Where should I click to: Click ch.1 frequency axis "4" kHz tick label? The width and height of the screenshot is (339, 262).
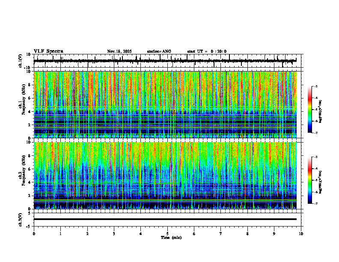pos(30,112)
